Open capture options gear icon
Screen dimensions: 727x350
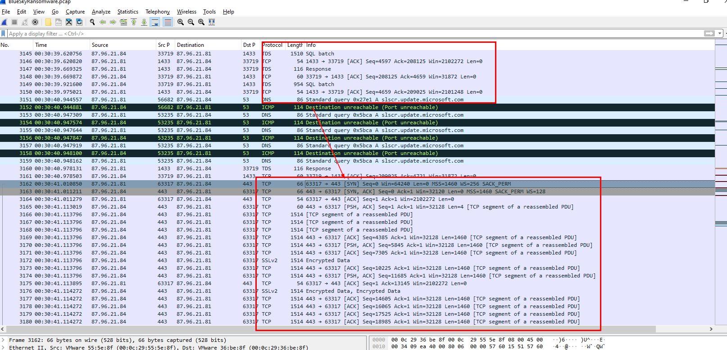(x=35, y=22)
